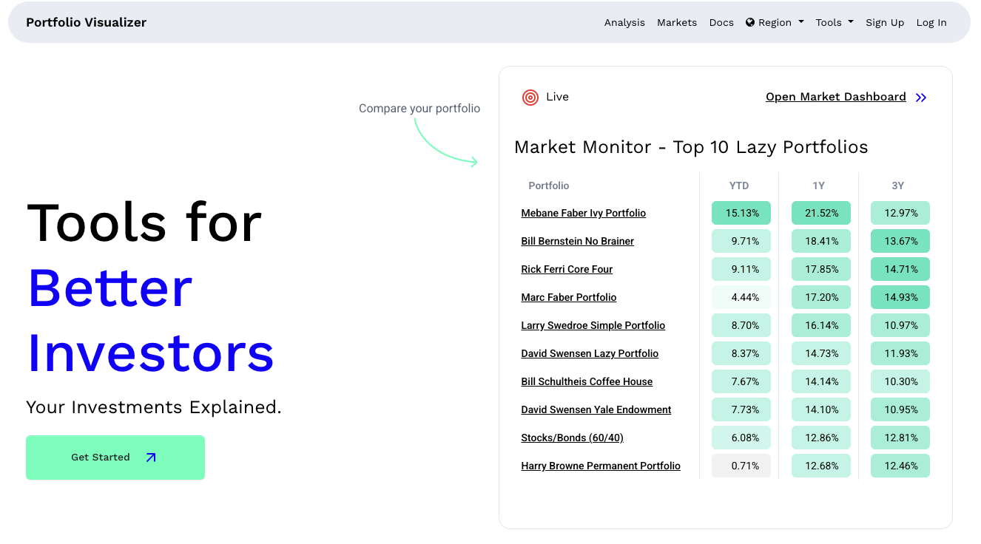This screenshot has height=544, width=981.
Task: Click the Market Monitor heading
Action: coord(691,147)
